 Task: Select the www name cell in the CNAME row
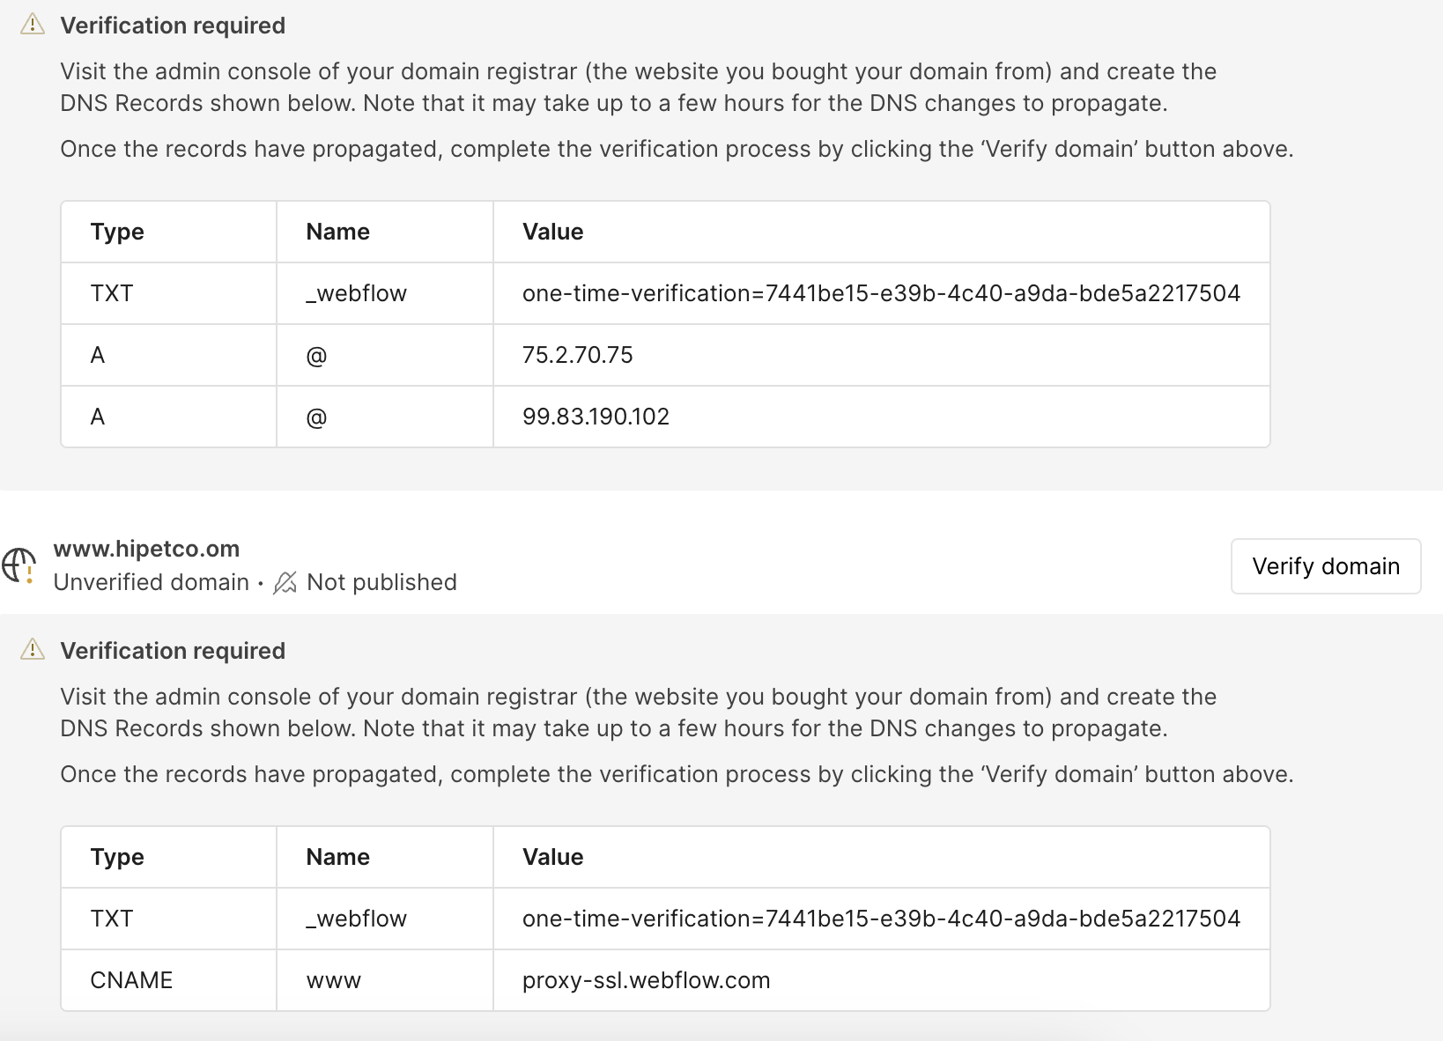[333, 980]
